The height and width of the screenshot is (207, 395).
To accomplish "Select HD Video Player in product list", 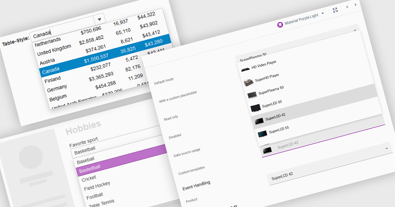I will tap(264, 65).
